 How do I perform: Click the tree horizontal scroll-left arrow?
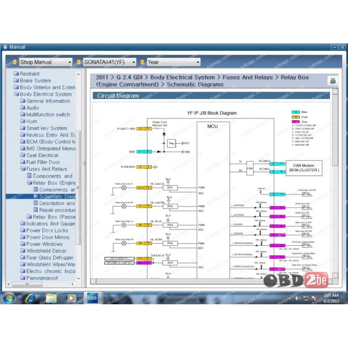(x=8, y=284)
